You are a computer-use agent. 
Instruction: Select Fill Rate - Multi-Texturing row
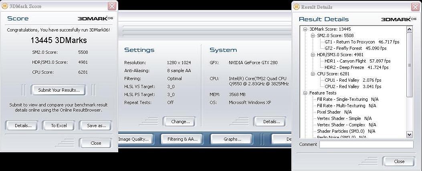(346, 106)
